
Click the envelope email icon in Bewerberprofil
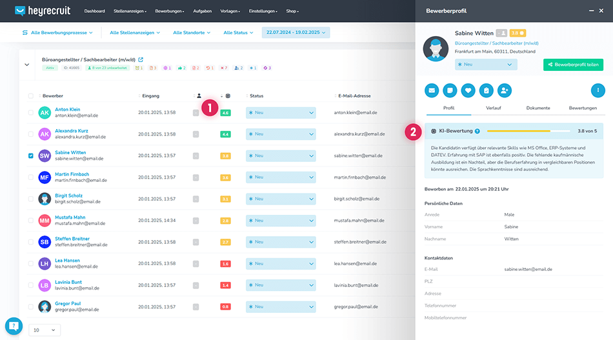click(432, 91)
